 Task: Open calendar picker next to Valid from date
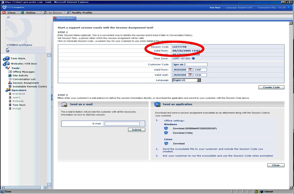189,69
